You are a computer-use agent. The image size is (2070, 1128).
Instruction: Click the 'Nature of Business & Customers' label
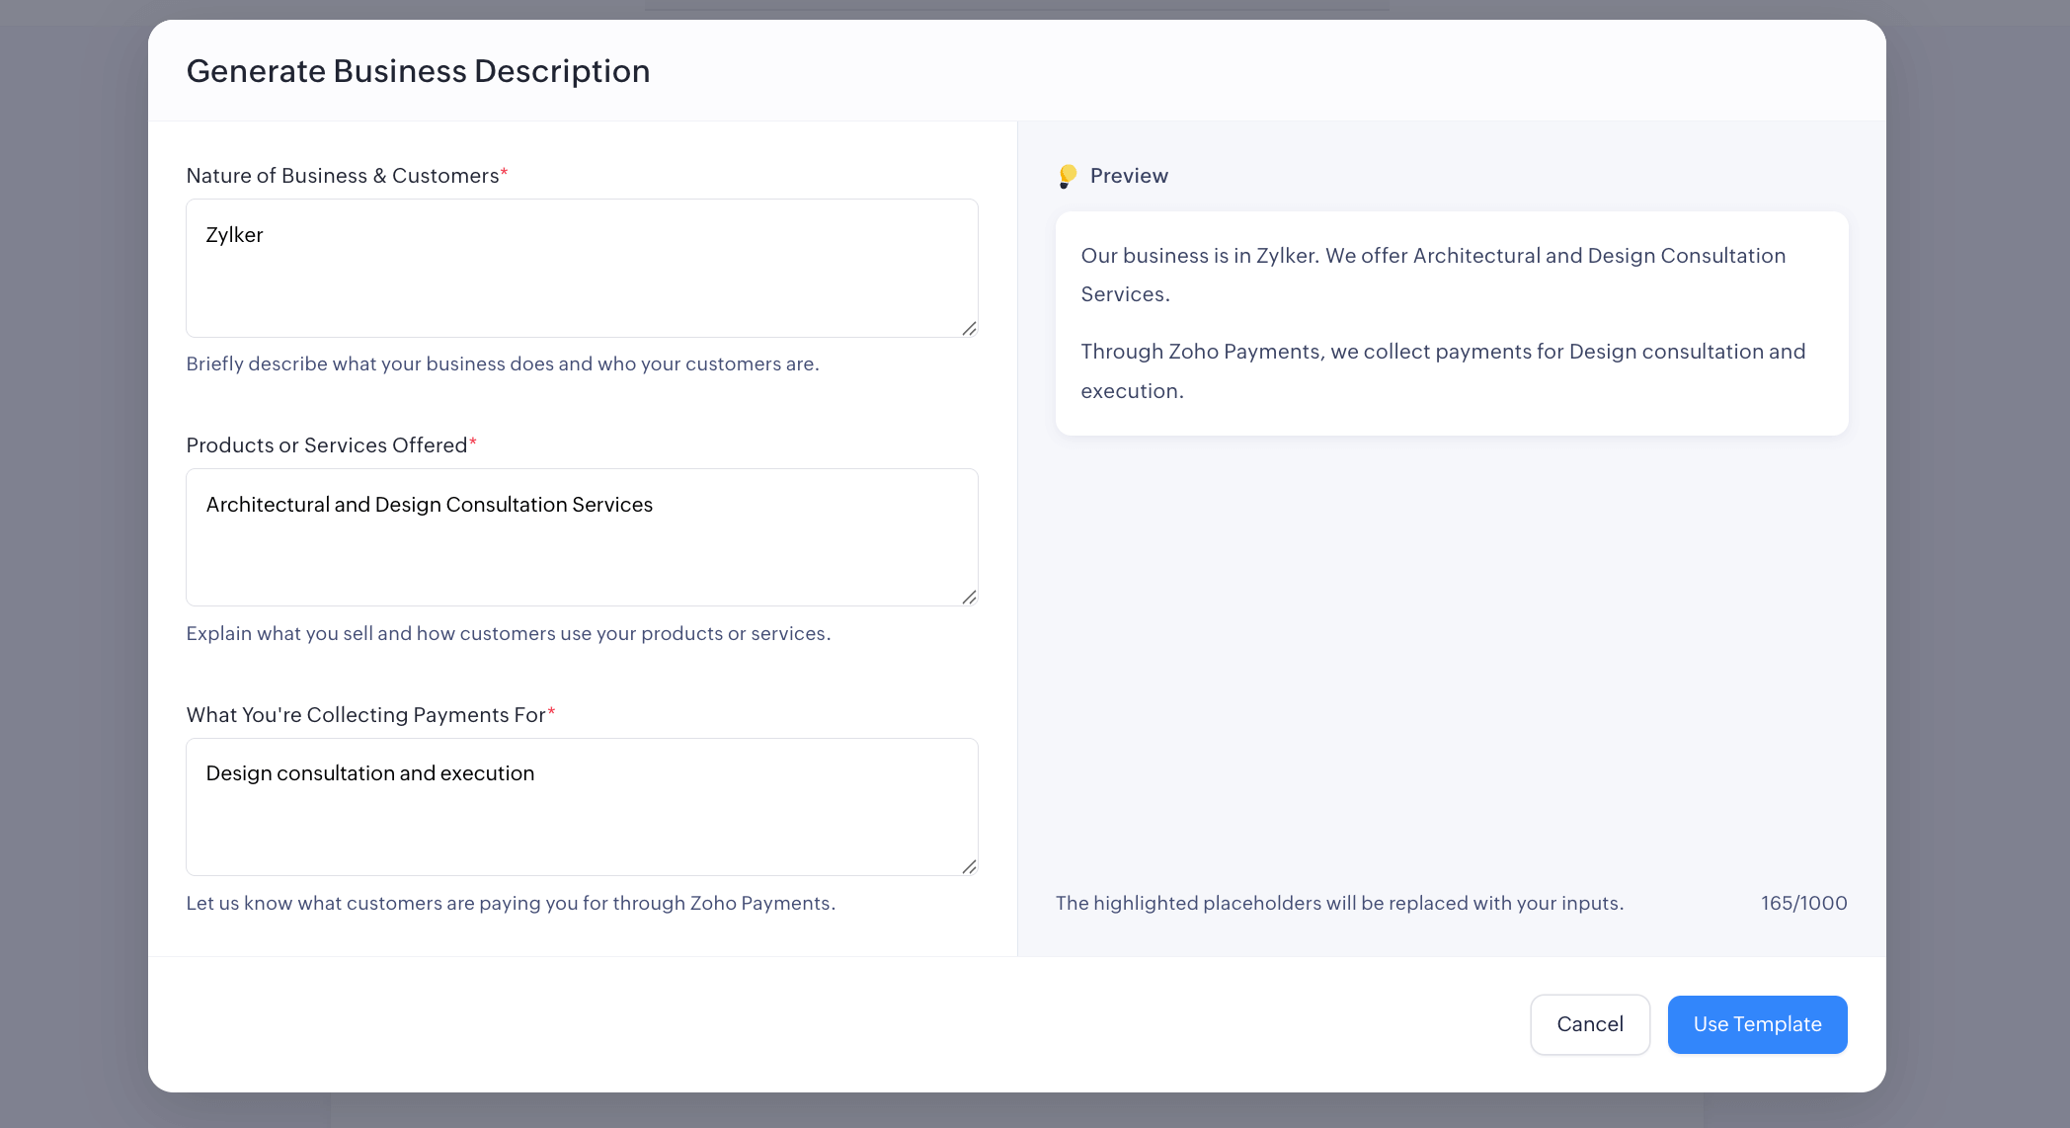pos(342,176)
